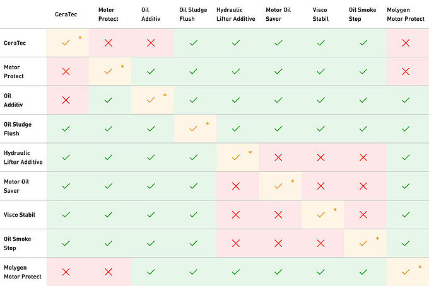Click red cross in Hydraulic Lifter Additive row, Visco Stabil column
429x286 pixels.
[x=320, y=157]
